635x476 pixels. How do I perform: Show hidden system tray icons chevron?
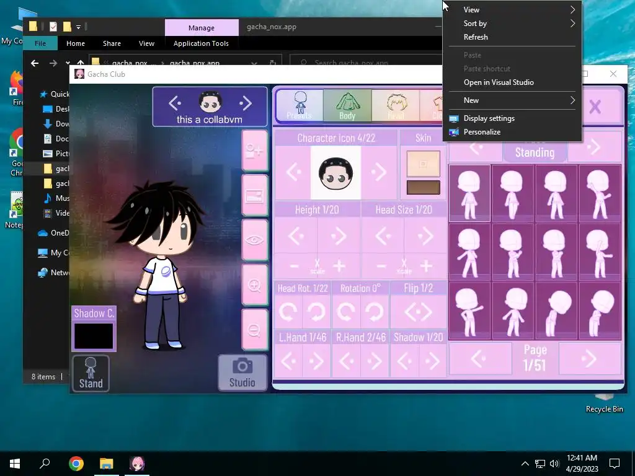coord(525,464)
